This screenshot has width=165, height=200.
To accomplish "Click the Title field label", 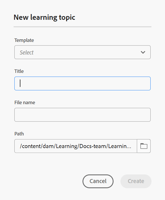I will pos(19,71).
